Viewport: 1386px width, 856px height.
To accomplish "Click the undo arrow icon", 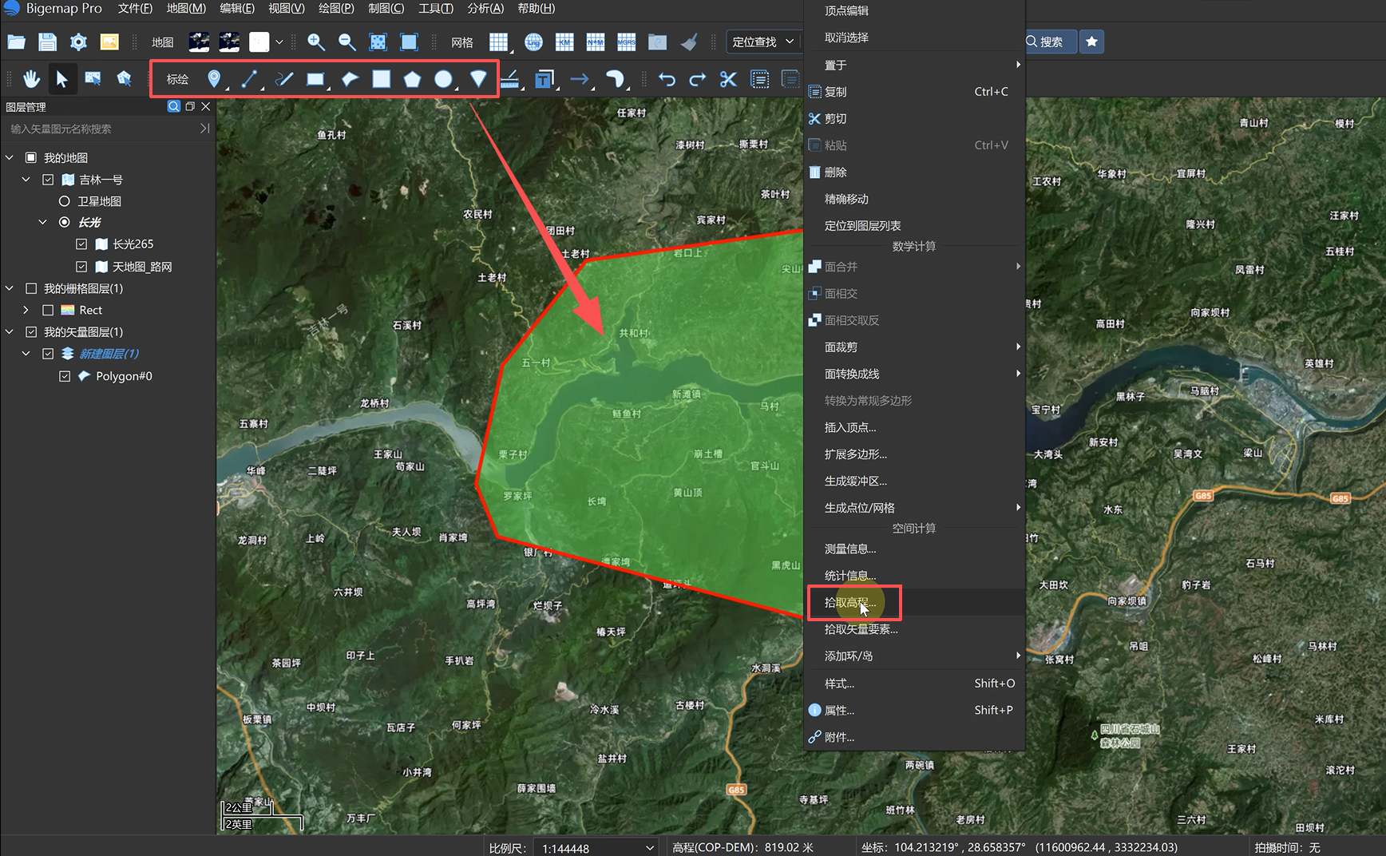I will click(x=667, y=79).
